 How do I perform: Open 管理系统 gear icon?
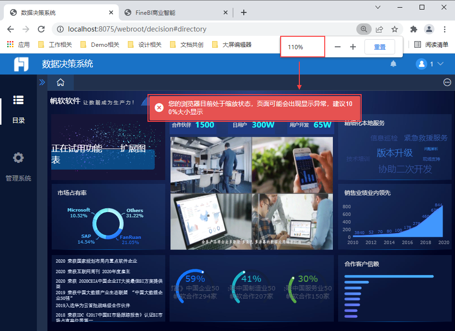(x=18, y=158)
